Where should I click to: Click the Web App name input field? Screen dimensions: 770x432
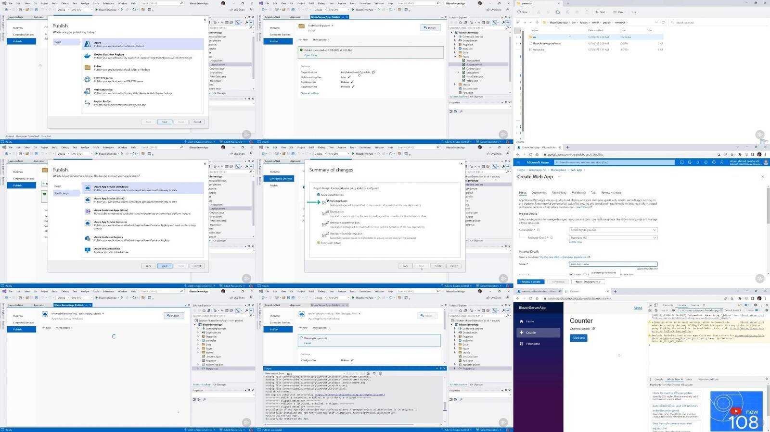click(613, 264)
